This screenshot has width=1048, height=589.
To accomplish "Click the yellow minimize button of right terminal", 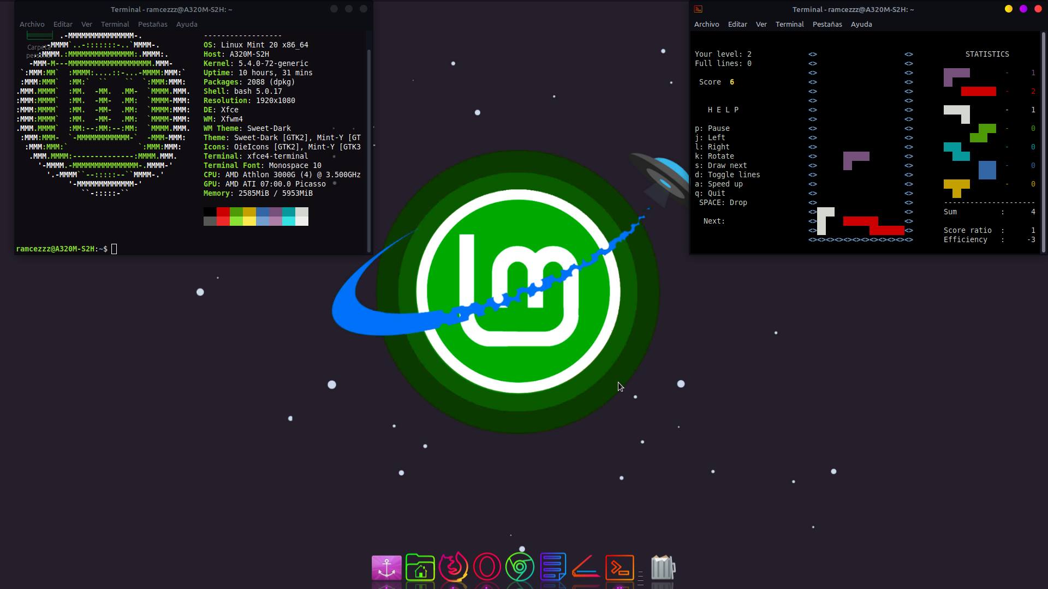I will [x=1008, y=9].
